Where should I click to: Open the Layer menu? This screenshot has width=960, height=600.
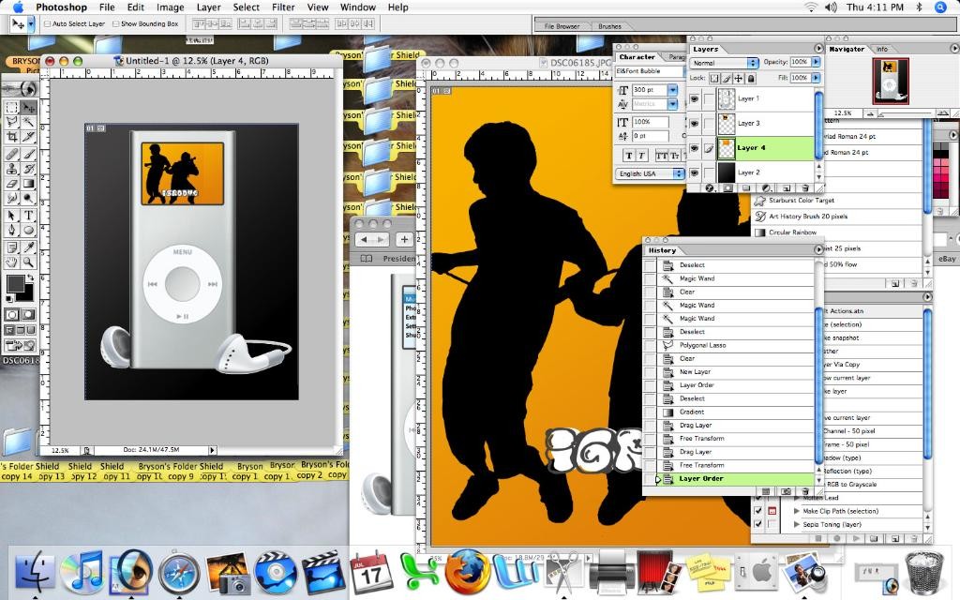[x=209, y=7]
